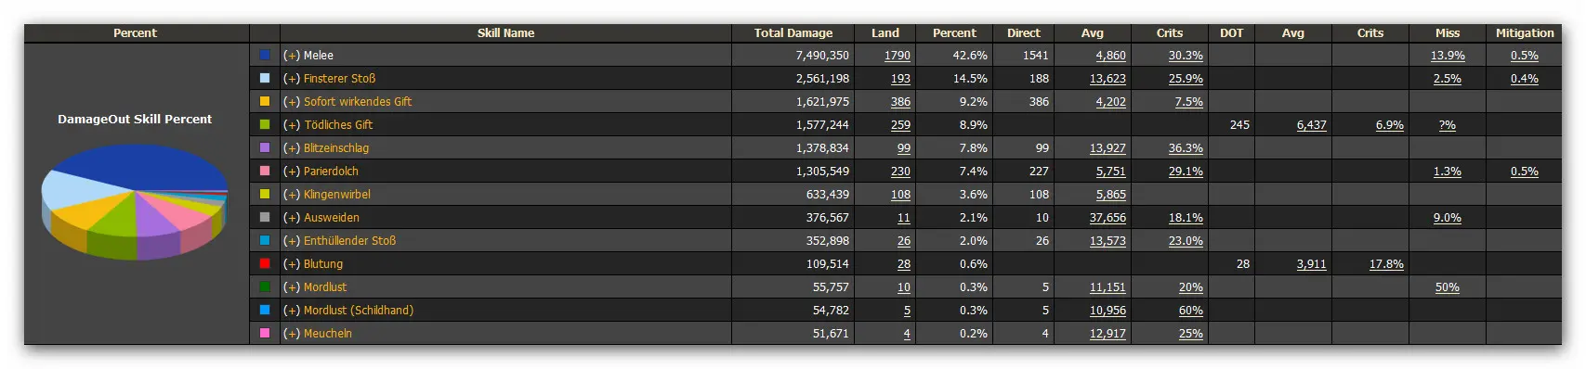Open Melee land count 1790 link
This screenshot has width=1586, height=369.
coord(897,56)
